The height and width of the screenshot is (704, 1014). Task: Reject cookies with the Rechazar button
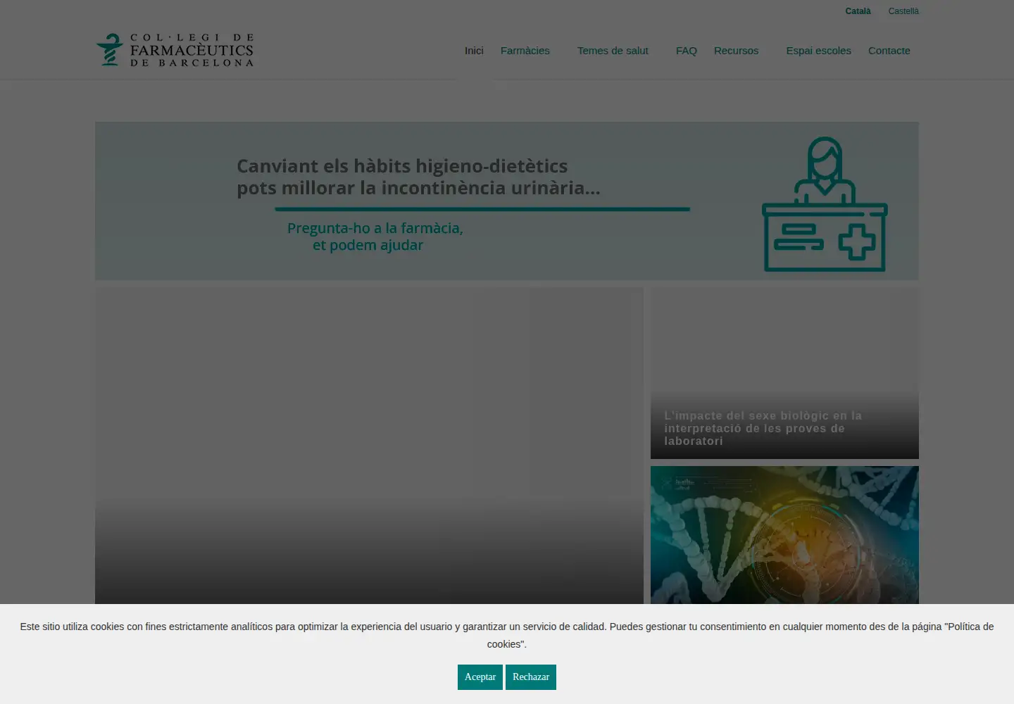tap(531, 677)
